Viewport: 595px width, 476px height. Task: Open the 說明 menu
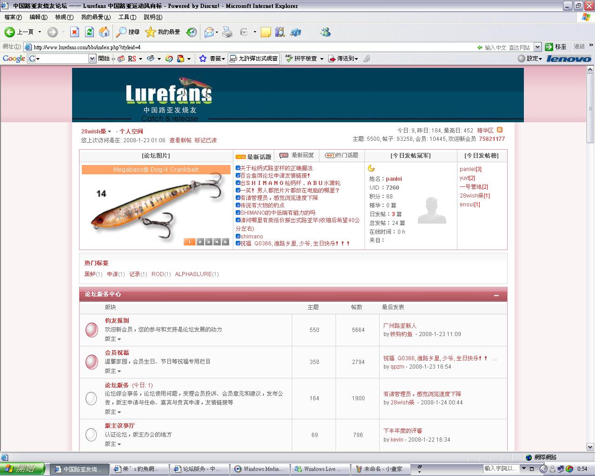(x=153, y=17)
